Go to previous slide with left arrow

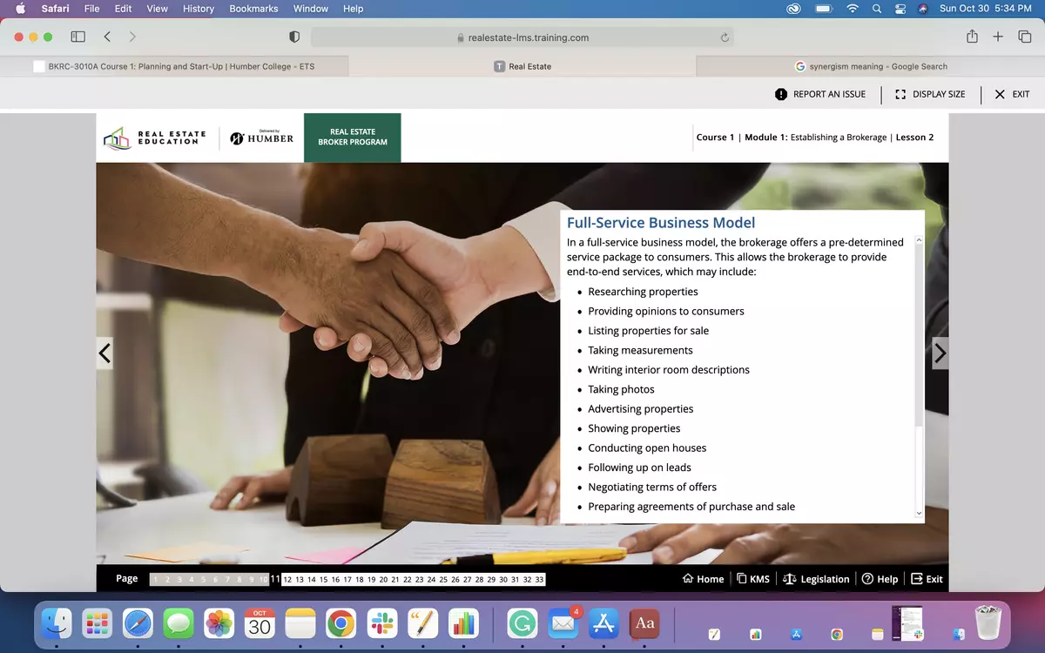104,353
